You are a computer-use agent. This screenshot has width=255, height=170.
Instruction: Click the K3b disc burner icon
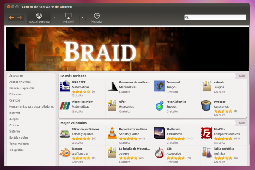click(x=159, y=153)
